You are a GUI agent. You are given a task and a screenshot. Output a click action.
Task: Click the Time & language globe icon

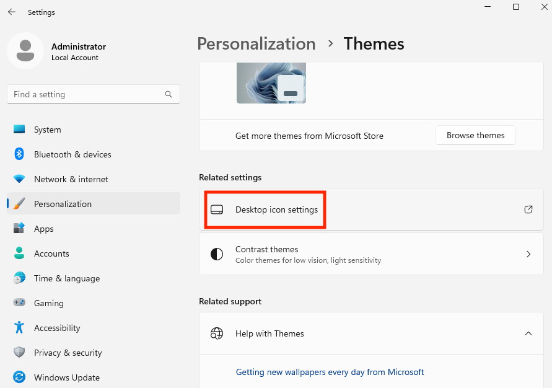[19, 278]
